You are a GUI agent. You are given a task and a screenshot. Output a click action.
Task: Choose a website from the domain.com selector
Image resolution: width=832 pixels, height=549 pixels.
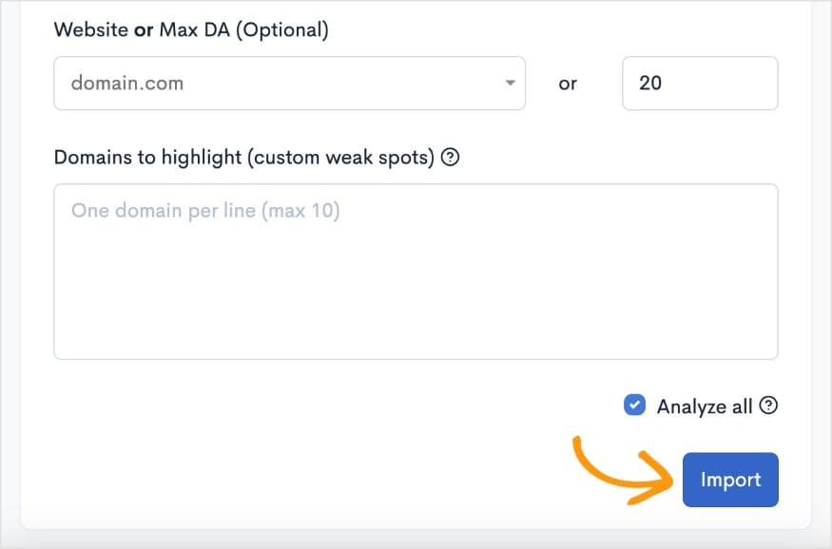point(285,84)
